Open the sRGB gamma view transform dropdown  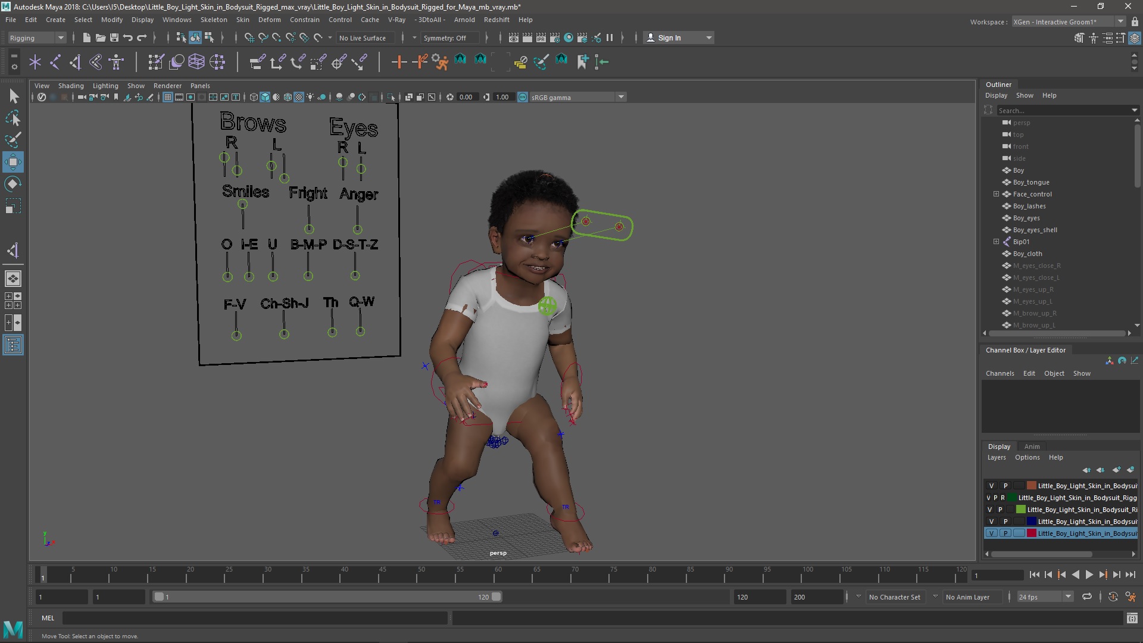tap(577, 97)
